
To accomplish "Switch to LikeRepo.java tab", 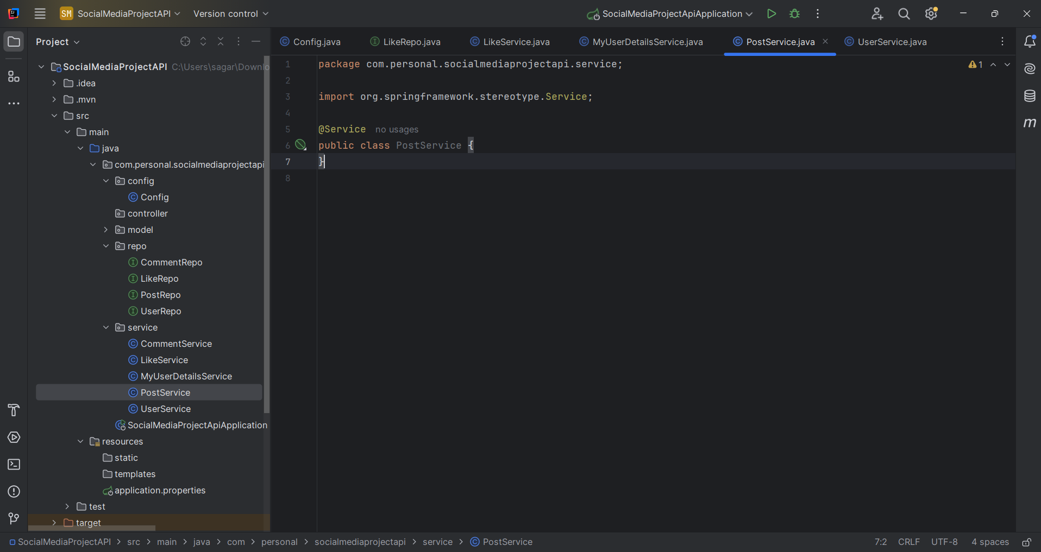I will tap(405, 42).
